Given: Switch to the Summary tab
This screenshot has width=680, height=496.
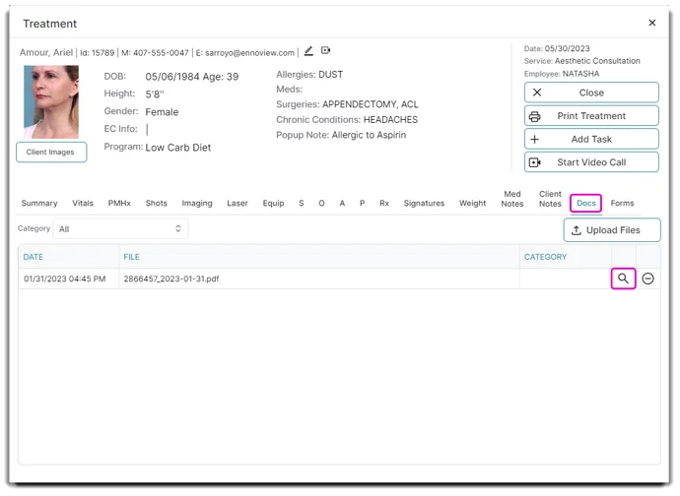Looking at the screenshot, I should coord(39,204).
